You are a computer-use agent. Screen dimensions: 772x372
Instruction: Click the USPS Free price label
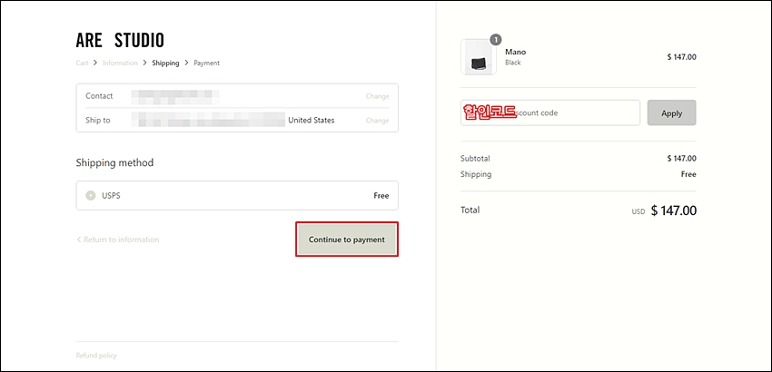(381, 196)
